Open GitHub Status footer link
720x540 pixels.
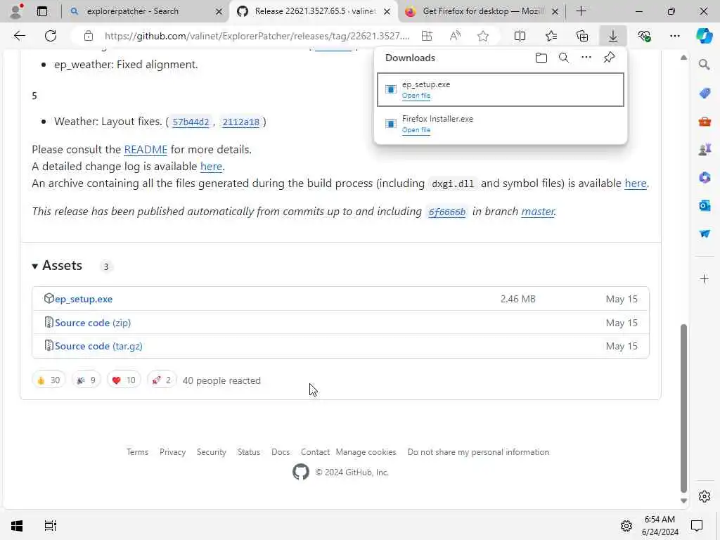point(249,452)
